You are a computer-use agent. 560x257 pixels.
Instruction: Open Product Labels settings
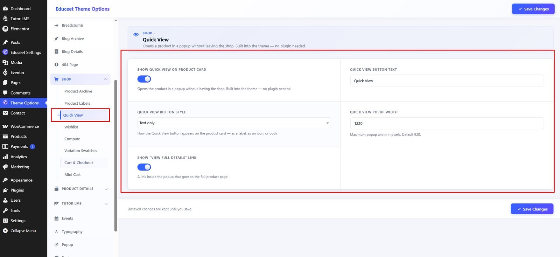(x=77, y=103)
